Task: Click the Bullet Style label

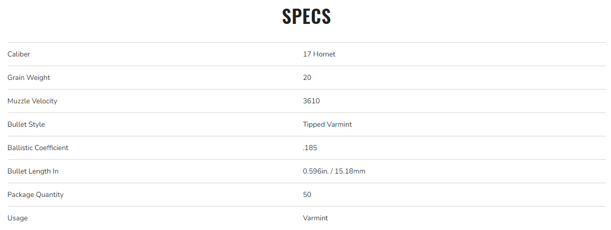Action: (26, 124)
